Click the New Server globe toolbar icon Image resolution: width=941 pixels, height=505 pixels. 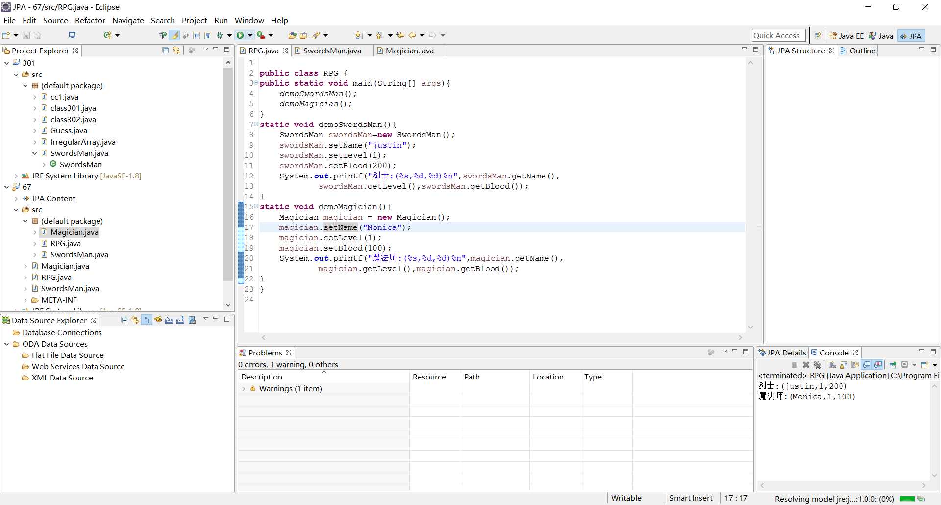[108, 35]
